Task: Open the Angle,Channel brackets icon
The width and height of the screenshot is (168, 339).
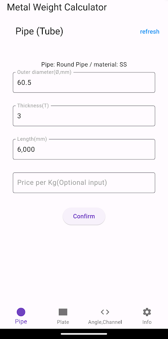Action: 105,312
